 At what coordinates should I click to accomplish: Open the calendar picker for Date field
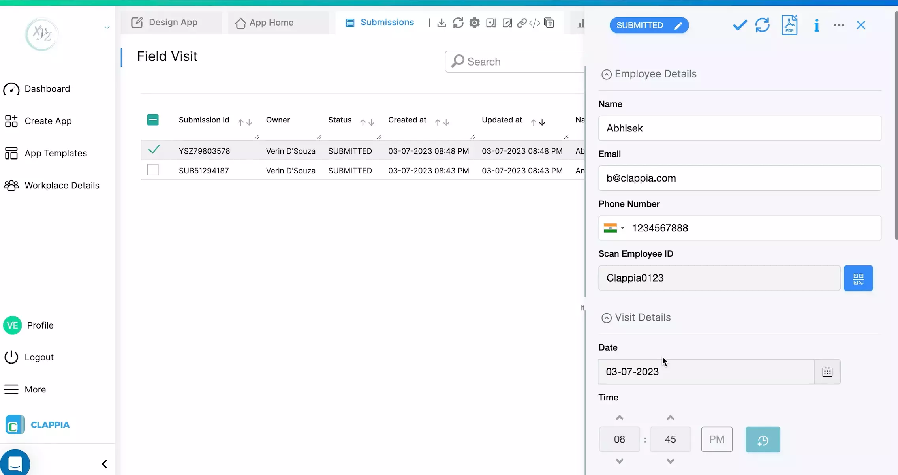827,371
